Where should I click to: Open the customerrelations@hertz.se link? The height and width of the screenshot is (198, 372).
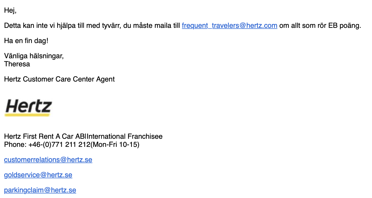pyautogui.click(x=48, y=160)
